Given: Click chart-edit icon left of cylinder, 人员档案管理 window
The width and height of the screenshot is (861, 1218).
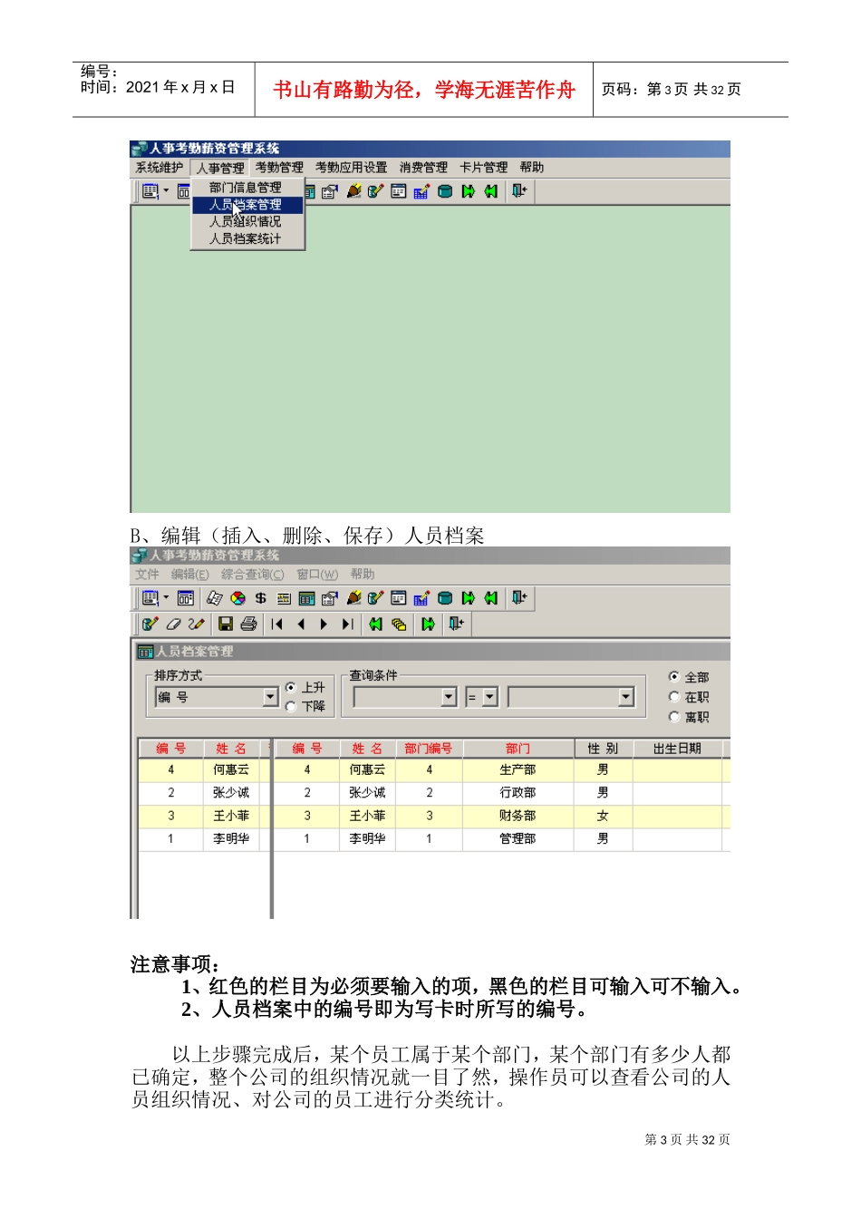Looking at the screenshot, I should (421, 598).
